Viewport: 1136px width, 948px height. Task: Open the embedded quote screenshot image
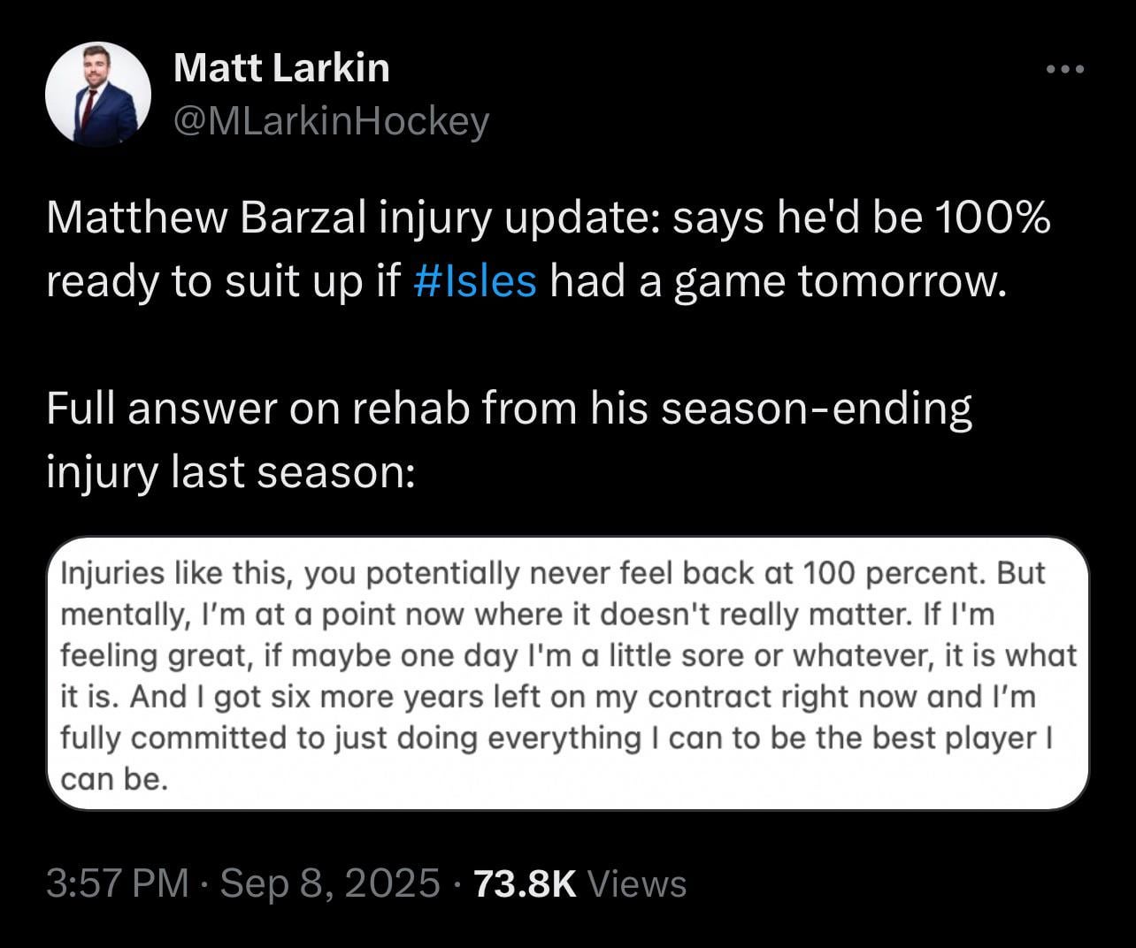pos(567,673)
